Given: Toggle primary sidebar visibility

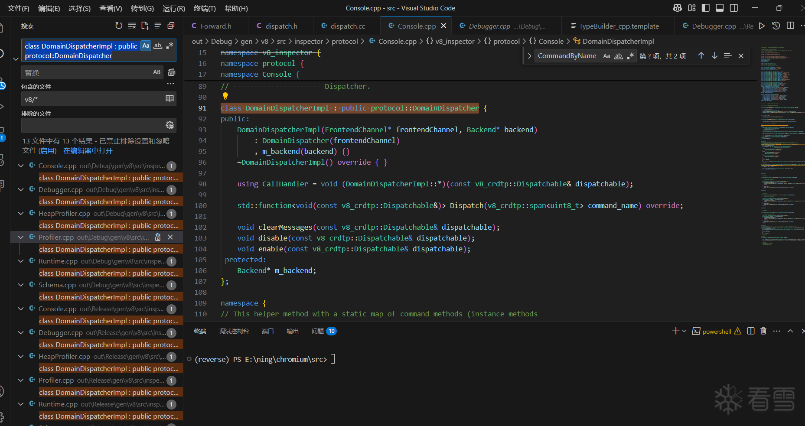Looking at the screenshot, I should pyautogui.click(x=706, y=8).
